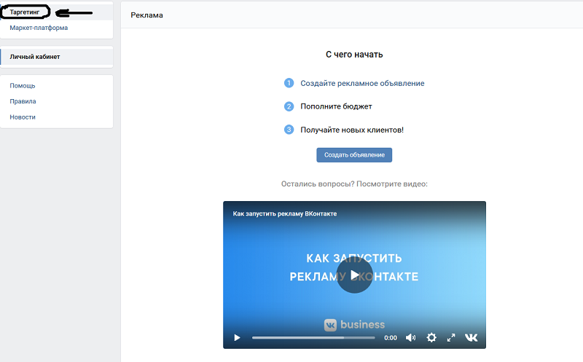This screenshot has width=583, height=362.
Task: Follow the Создайте рекламное объявление link
Action: pyautogui.click(x=362, y=83)
